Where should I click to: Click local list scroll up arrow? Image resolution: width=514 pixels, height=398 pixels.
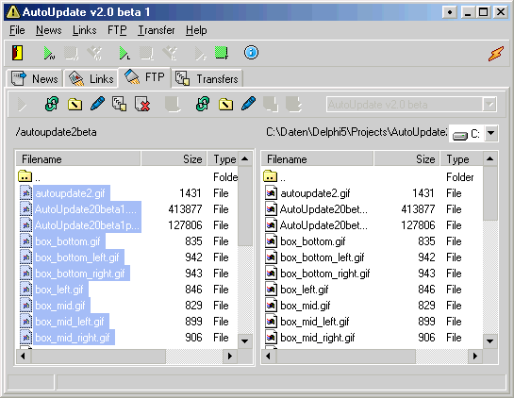(x=490, y=159)
